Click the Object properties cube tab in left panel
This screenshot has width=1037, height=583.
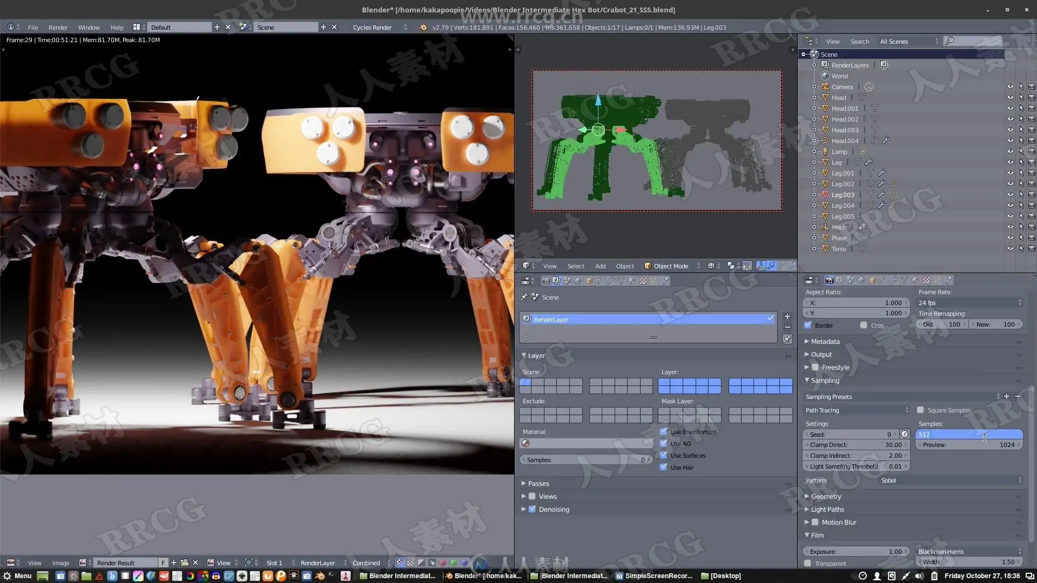coord(589,281)
